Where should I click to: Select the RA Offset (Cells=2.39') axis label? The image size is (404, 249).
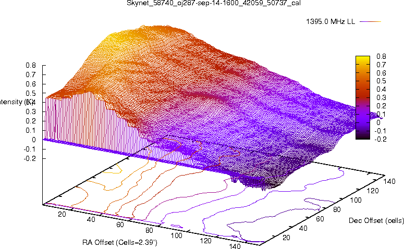(x=120, y=242)
